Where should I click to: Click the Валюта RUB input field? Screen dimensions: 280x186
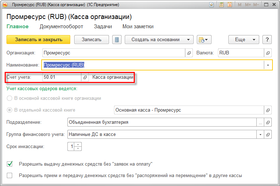(x=241, y=53)
